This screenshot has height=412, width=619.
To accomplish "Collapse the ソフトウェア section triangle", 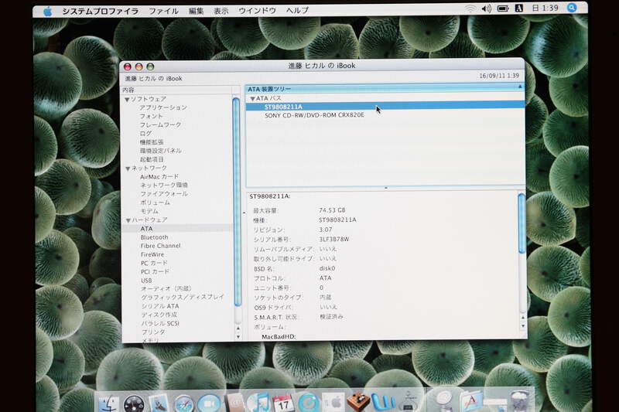I will (x=127, y=100).
